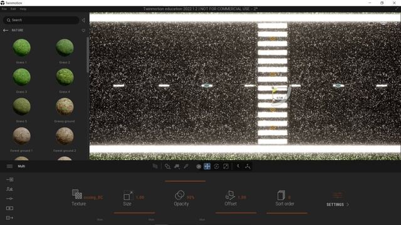Click the Twinmotion logo in title bar
The image size is (401, 225).
click(3, 3)
